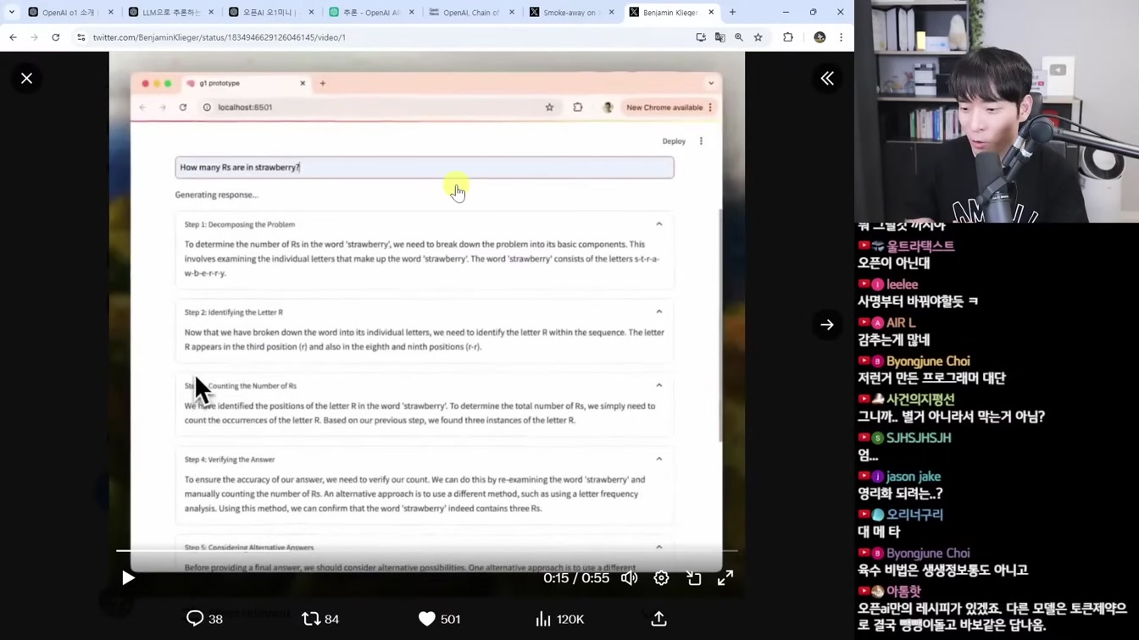Click chat username 'Byongjune Choi' above '저런거 만든 프로그래머 대단'
The height and width of the screenshot is (640, 1139).
(928, 361)
